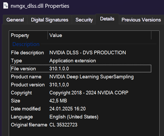Open the Digital Signatures tab

click(x=50, y=20)
